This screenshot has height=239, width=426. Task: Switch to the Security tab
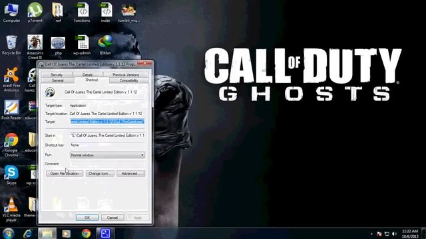pyautogui.click(x=57, y=74)
